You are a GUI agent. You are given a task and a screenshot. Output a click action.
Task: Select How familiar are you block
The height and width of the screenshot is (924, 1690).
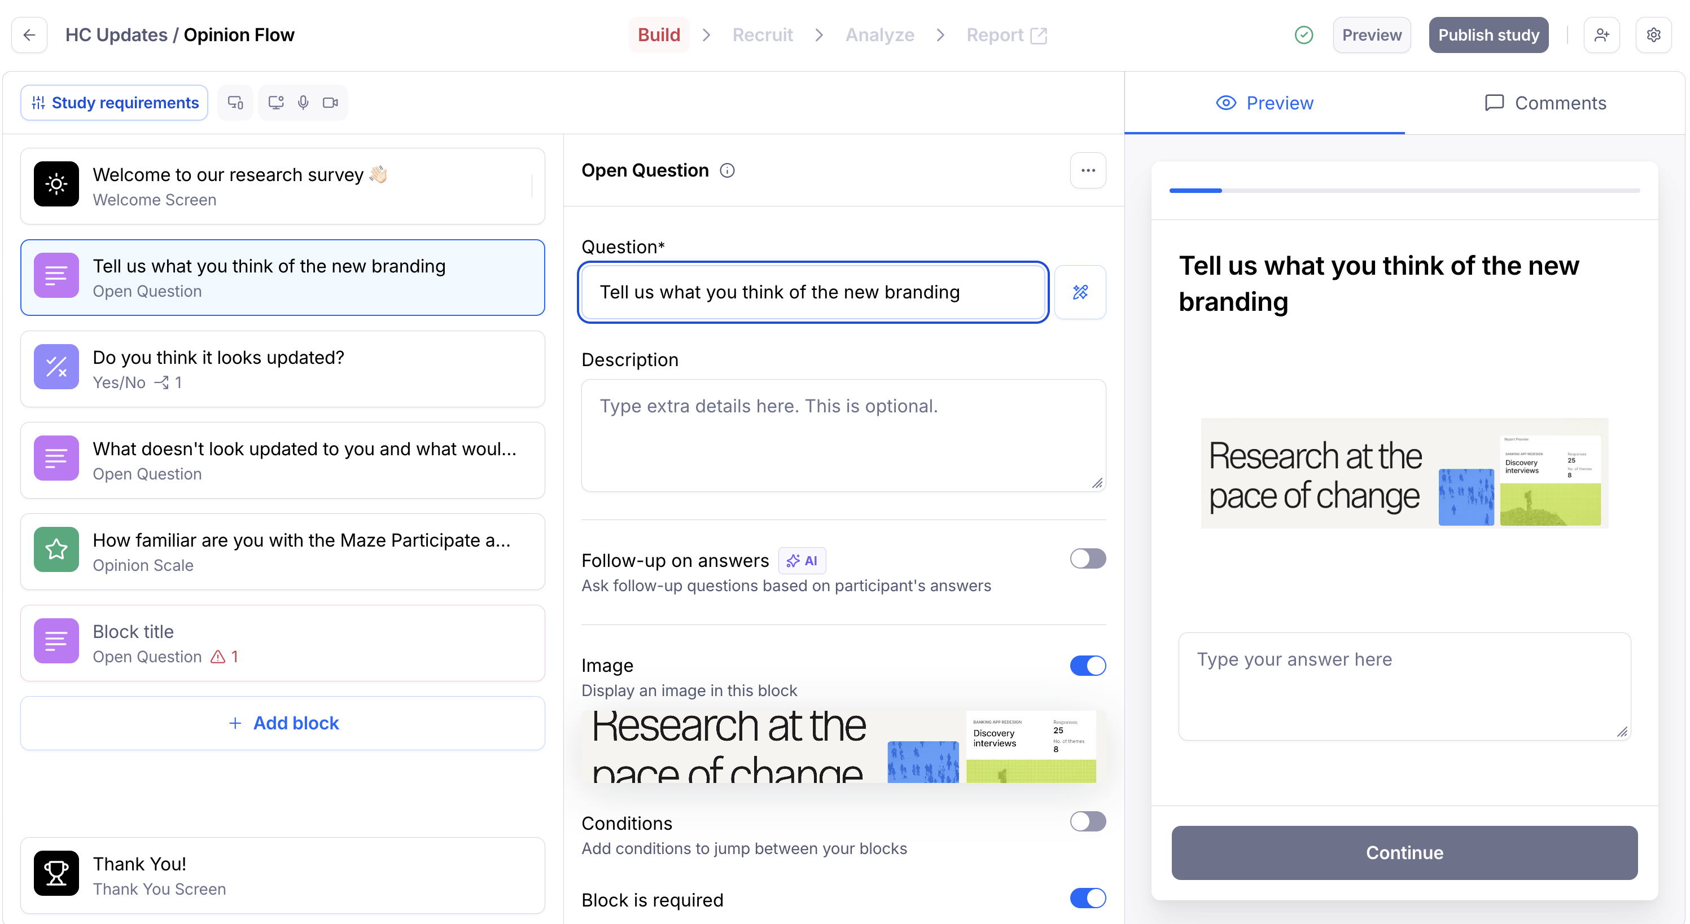[x=283, y=552]
